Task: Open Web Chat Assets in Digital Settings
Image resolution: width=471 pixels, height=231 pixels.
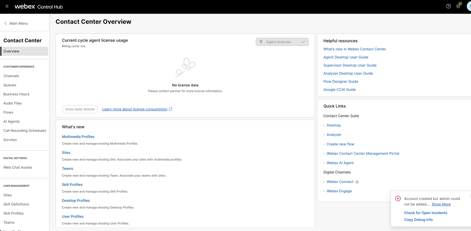Action: pos(18,167)
